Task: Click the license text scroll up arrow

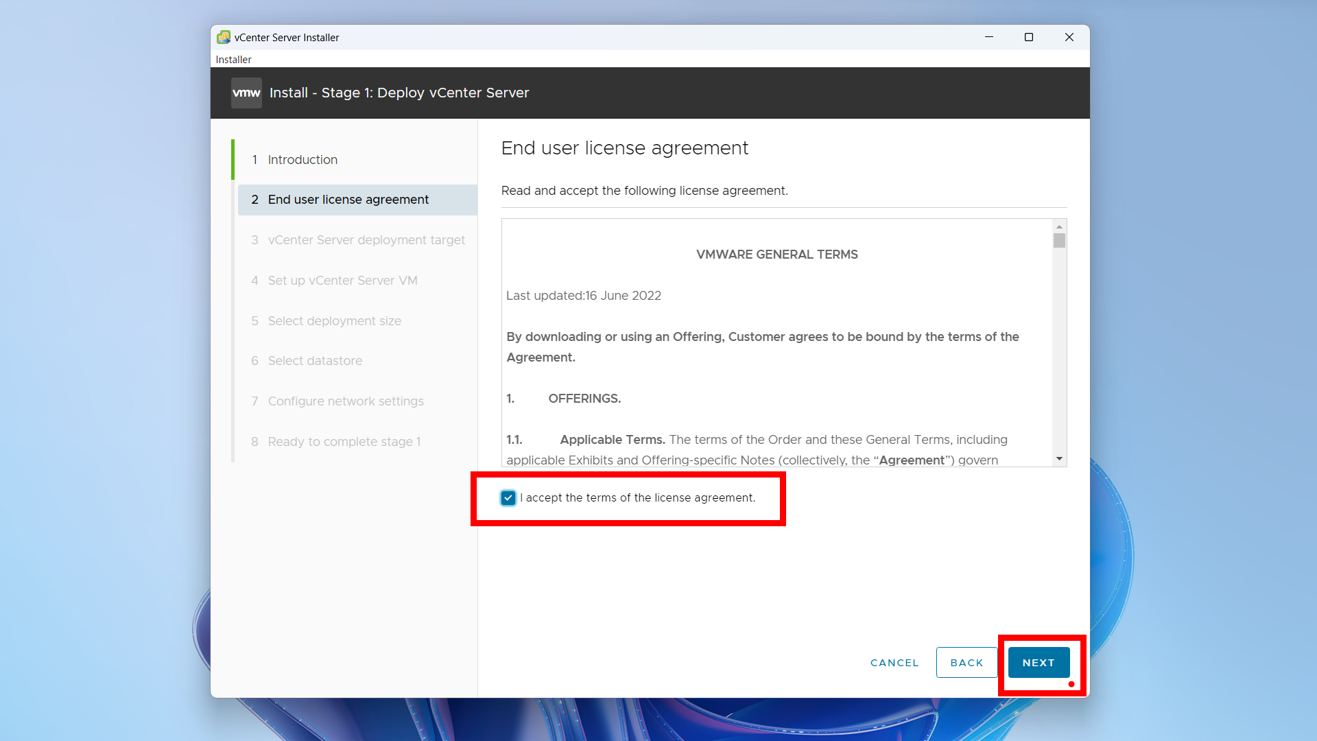Action: (x=1059, y=226)
